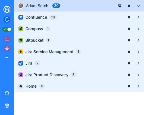Click the Jira Service Management lightning icon
The height and width of the screenshot is (115, 144).
(21, 52)
